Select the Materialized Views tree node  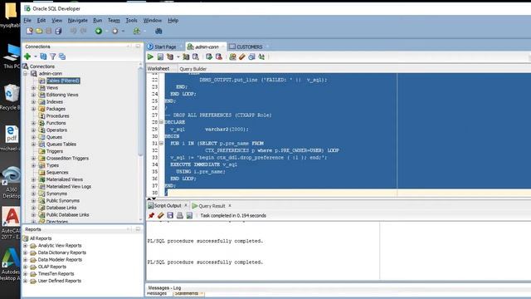coord(65,179)
